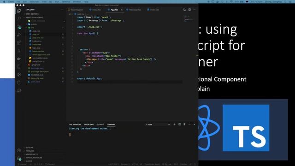Screen dimensions: 295x166
Task: Click App.tsx in the breadcrumb path
Action: [81, 14]
